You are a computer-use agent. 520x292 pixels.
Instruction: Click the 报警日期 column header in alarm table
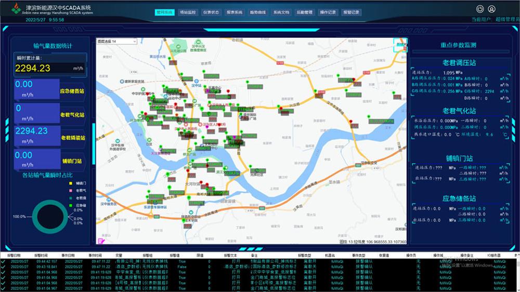pos(14,256)
